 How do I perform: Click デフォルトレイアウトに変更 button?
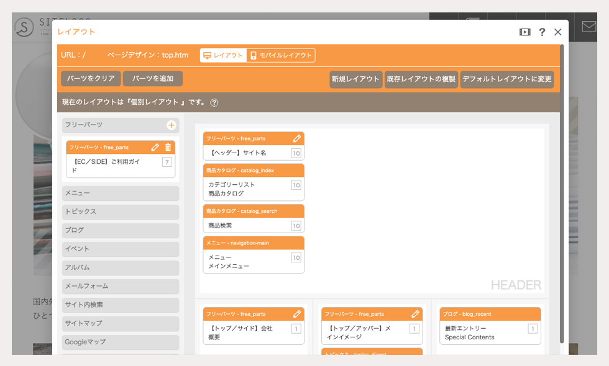(x=507, y=79)
